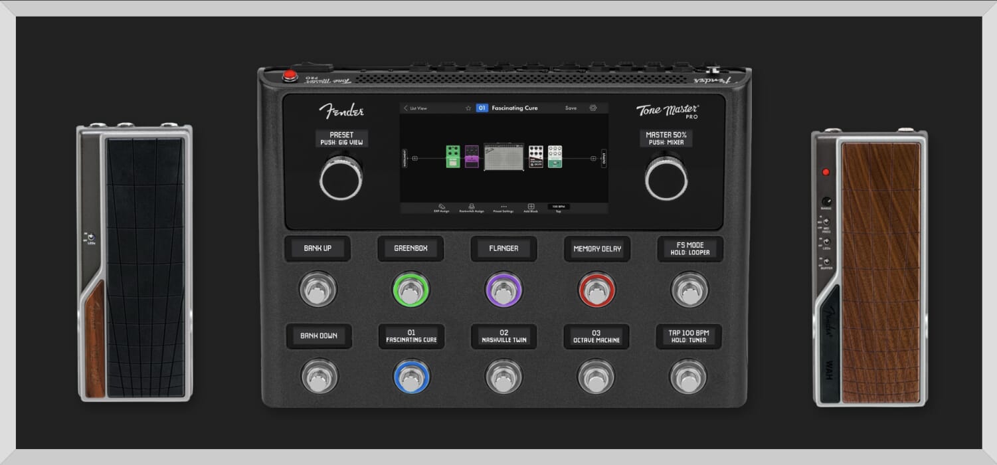Image resolution: width=997 pixels, height=465 pixels.
Task: Click the Bank Up scribble strip
Action: (x=317, y=248)
